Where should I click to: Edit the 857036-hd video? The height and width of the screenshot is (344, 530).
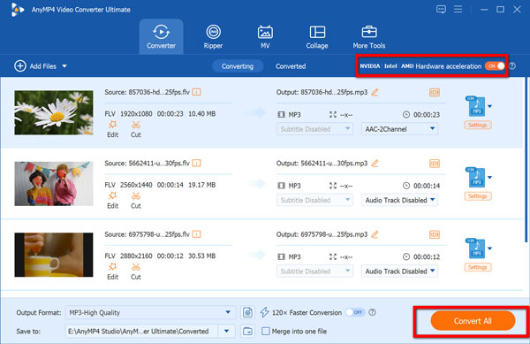coord(112,129)
